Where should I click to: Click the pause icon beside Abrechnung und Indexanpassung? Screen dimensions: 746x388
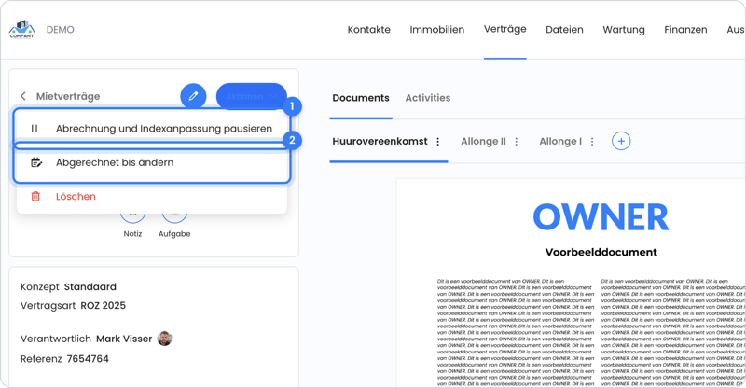35,128
